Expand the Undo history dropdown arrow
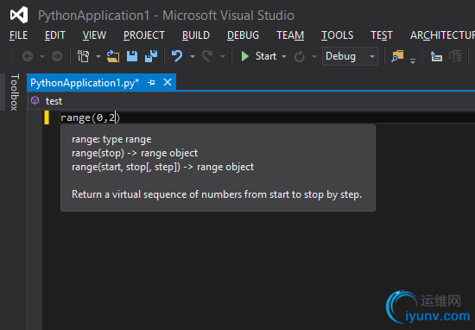This screenshot has width=475, height=330. click(x=193, y=57)
